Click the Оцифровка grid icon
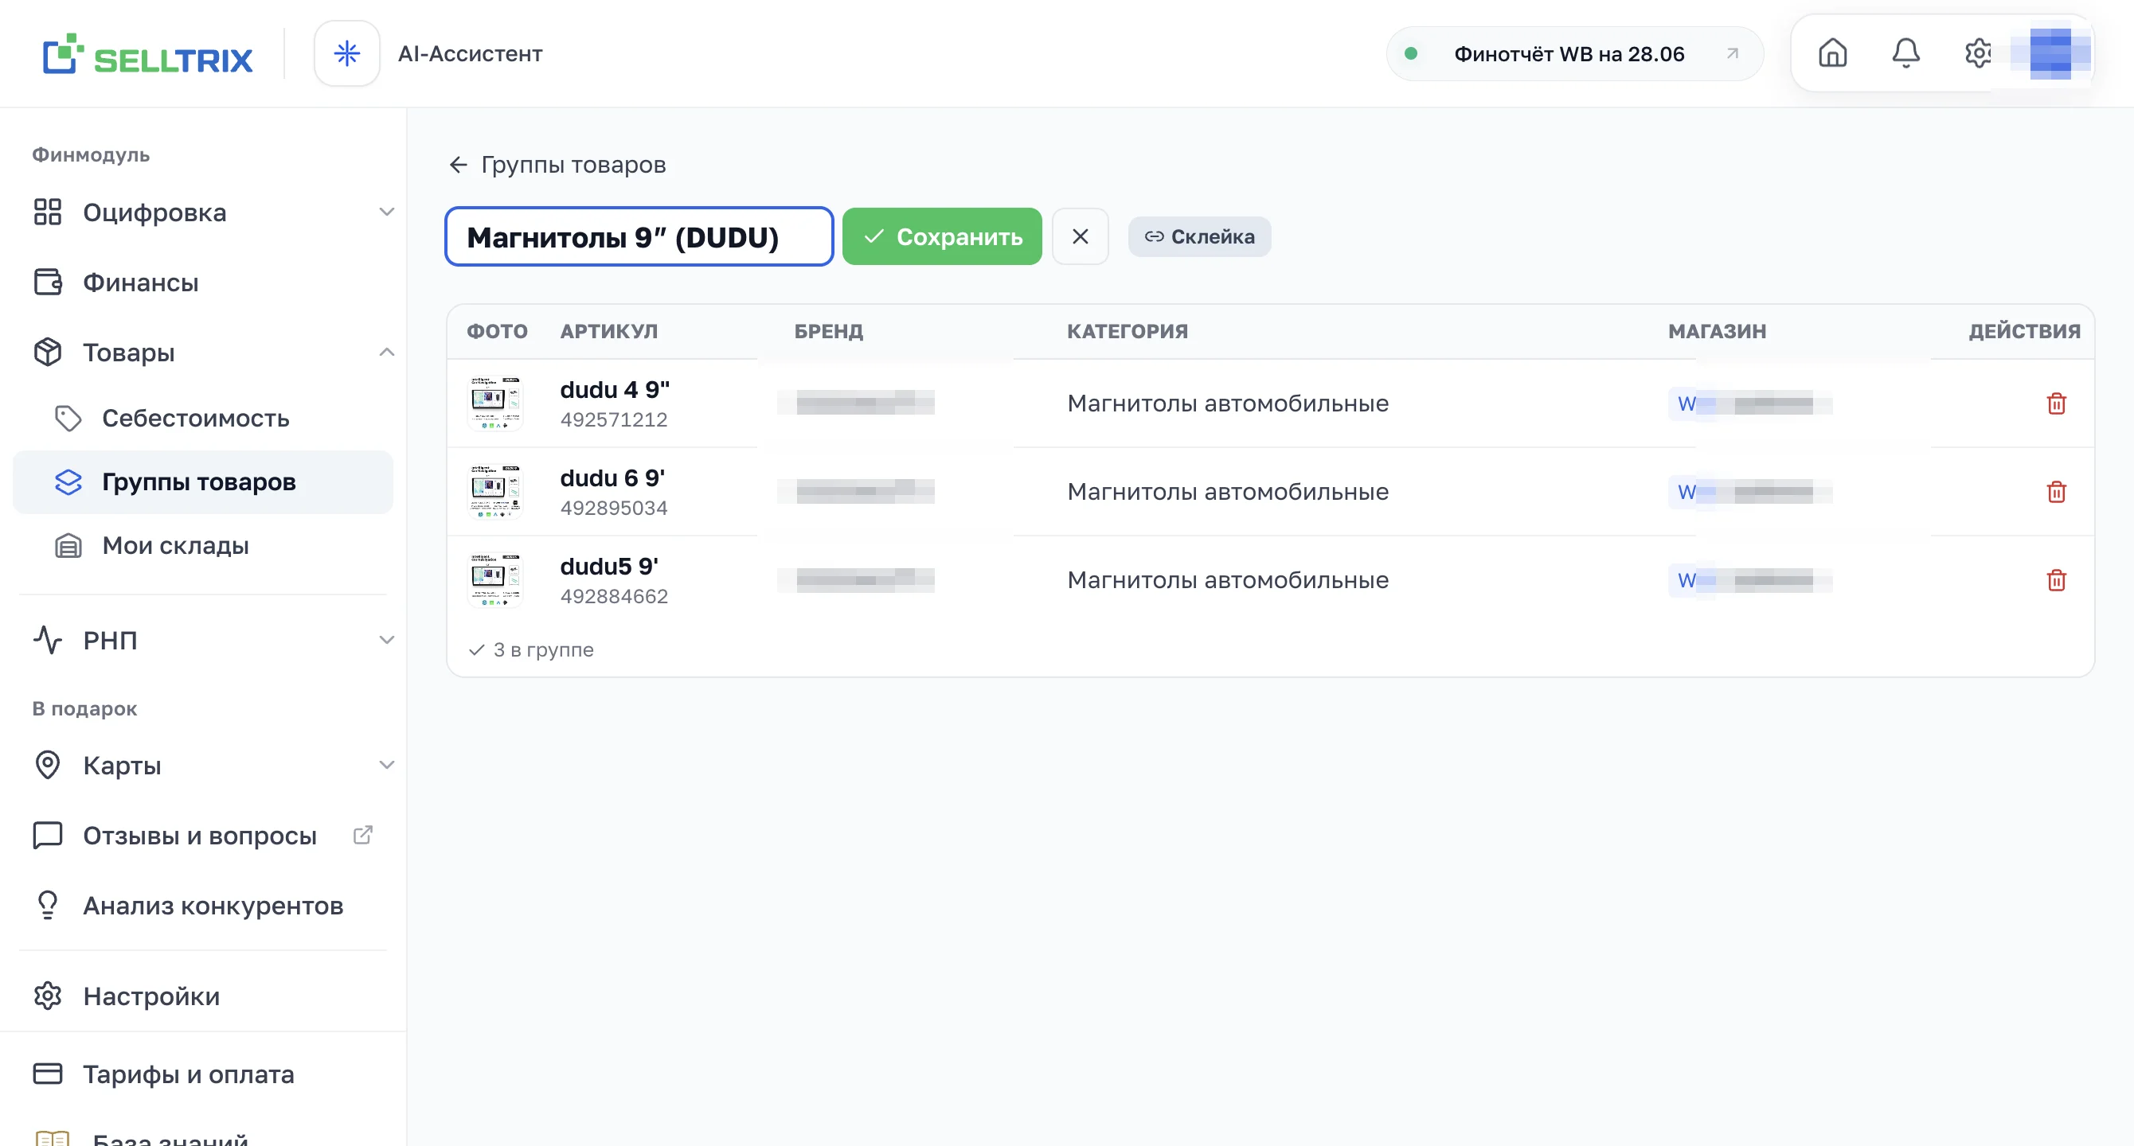This screenshot has height=1146, width=2134. [47, 212]
